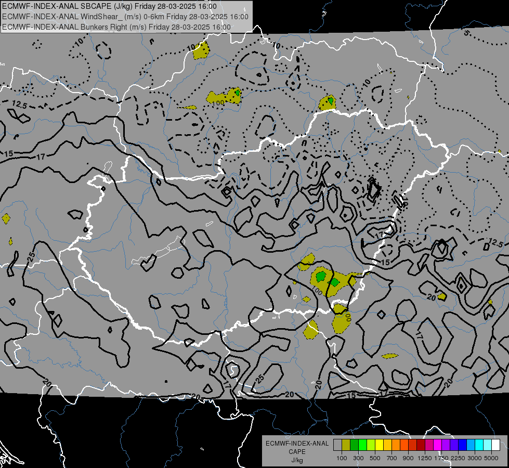This screenshot has height=468, width=509.
Task: Select the SBCAPE title line at the top
Action: tap(109, 6)
